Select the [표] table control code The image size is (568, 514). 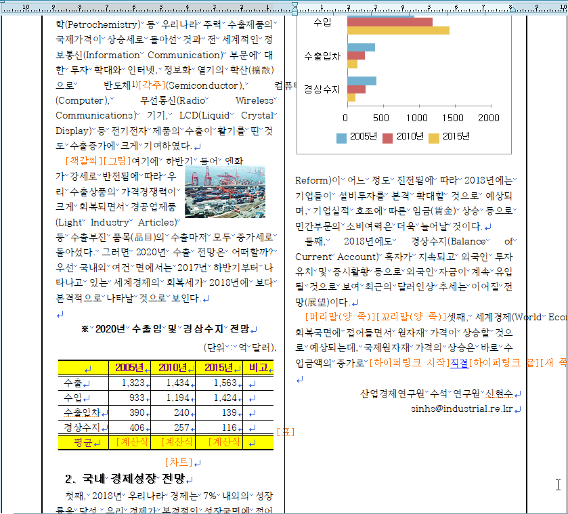pos(286,431)
